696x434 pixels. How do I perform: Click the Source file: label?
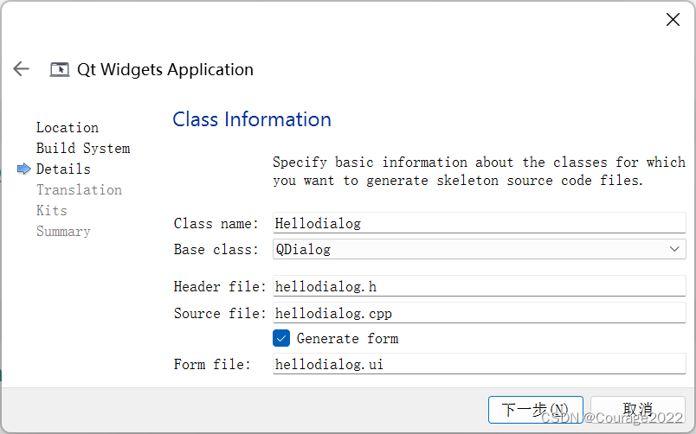(x=220, y=314)
